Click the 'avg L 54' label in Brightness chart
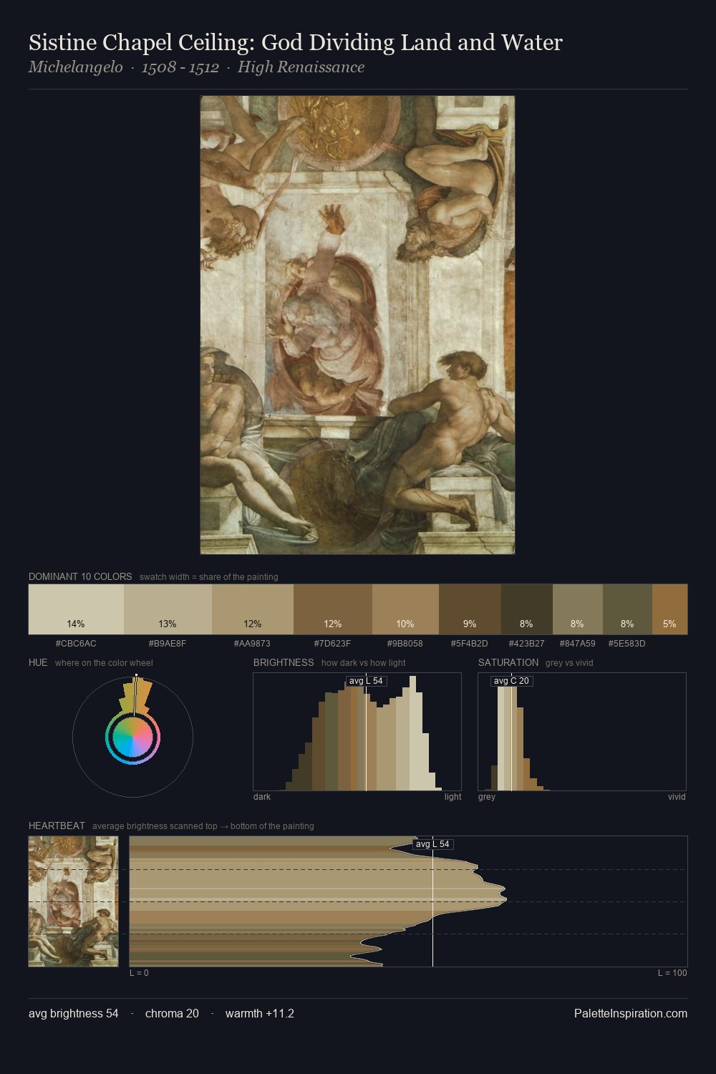The image size is (716, 1074). point(366,681)
